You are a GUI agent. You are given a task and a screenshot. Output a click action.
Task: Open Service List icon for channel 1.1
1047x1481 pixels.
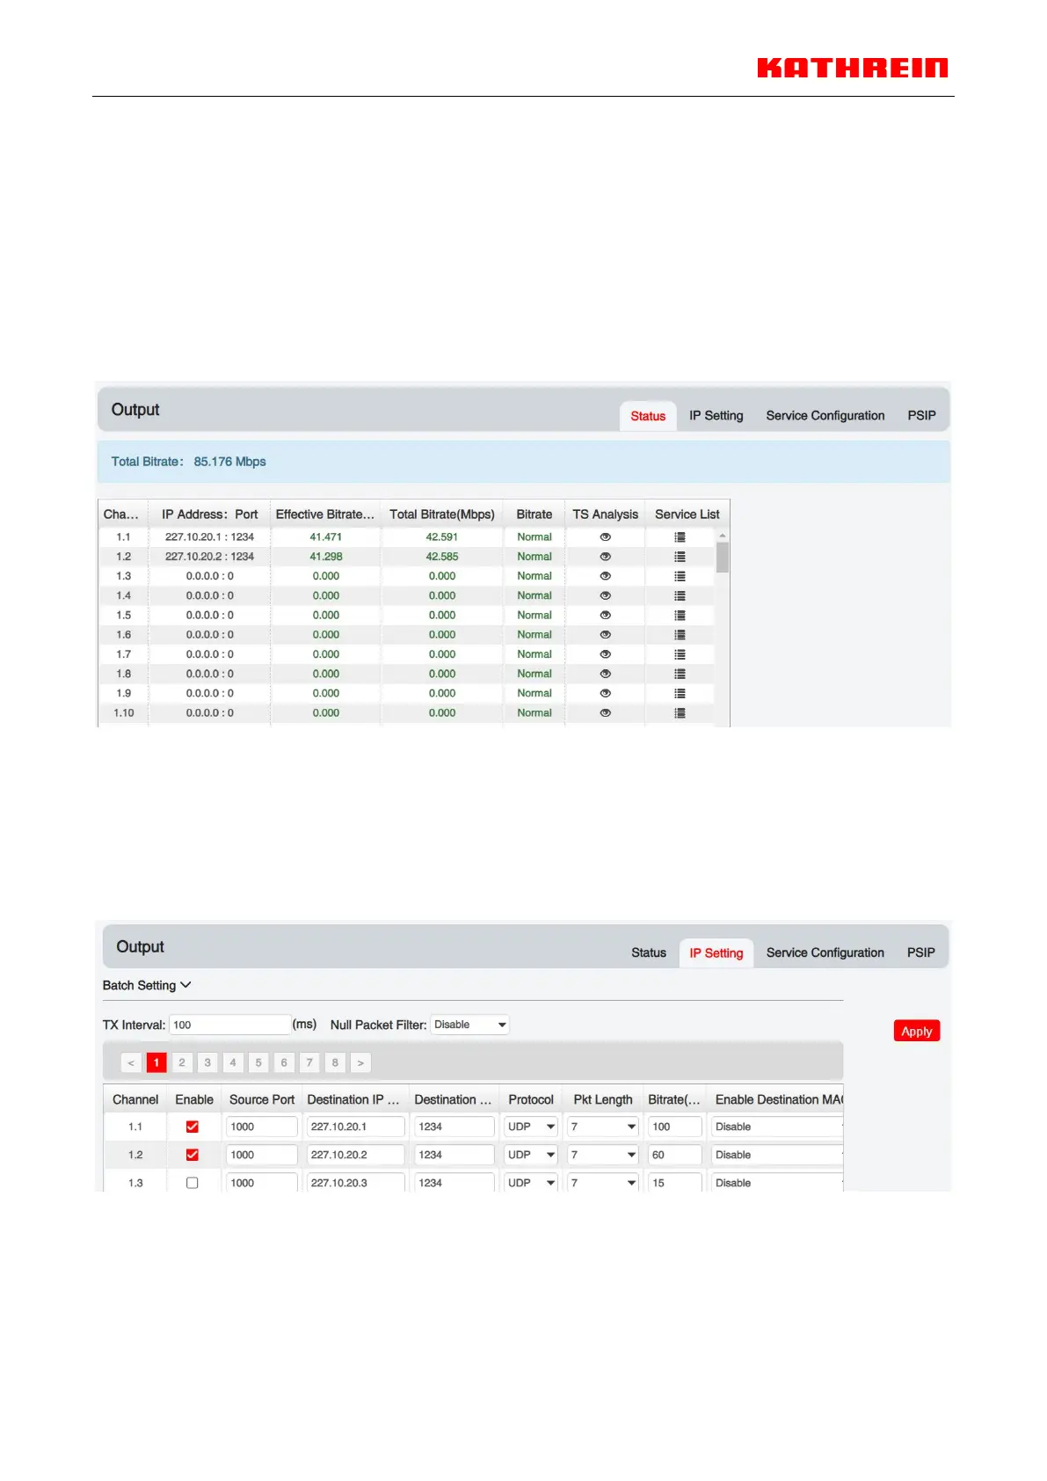coord(680,536)
